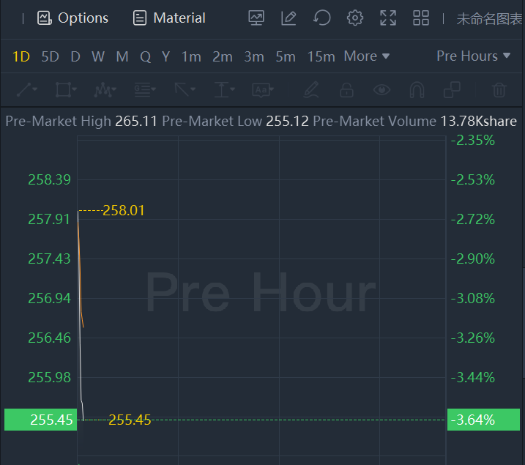Choose the 1m interval button

click(191, 56)
